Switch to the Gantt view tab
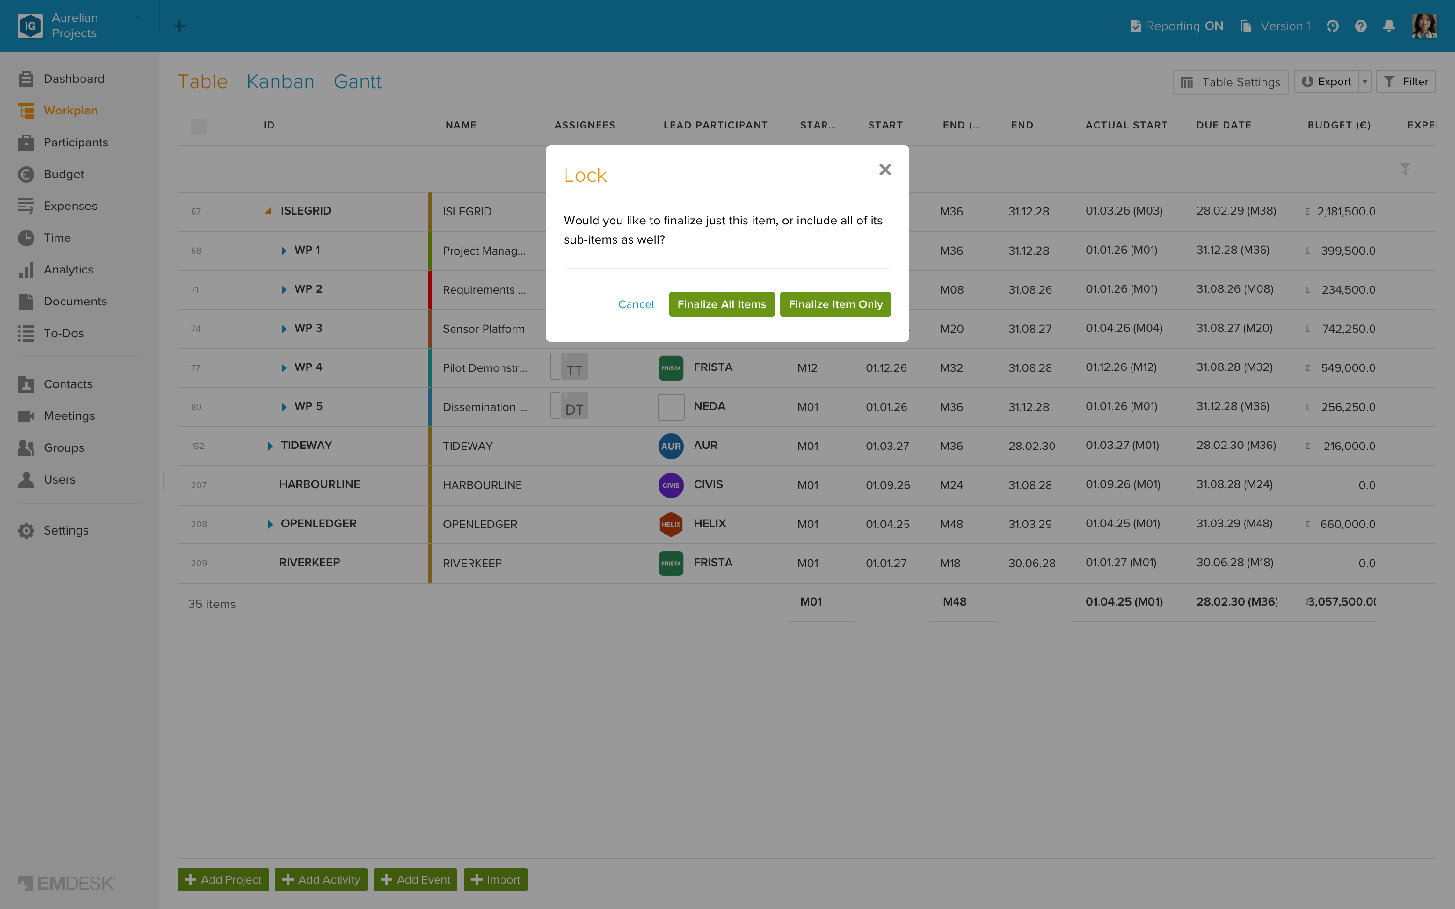The image size is (1455, 909). pyautogui.click(x=358, y=81)
